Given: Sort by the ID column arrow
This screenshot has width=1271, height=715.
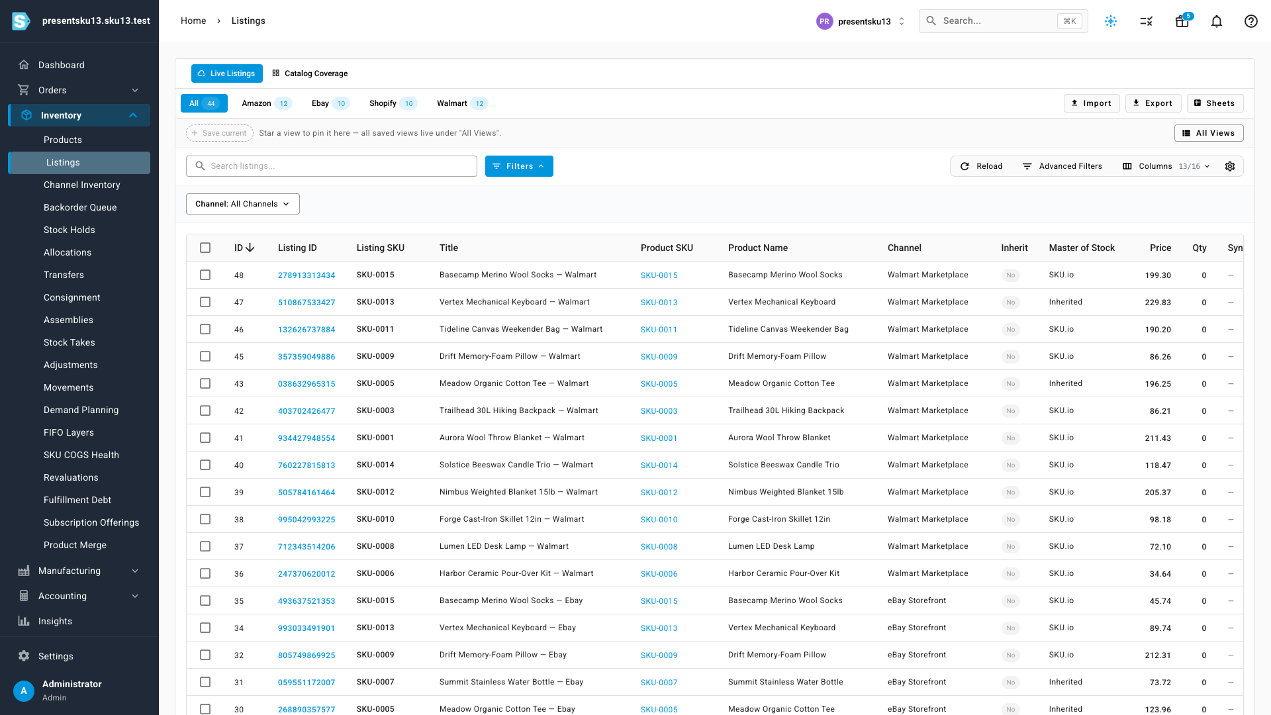Looking at the screenshot, I should (250, 248).
